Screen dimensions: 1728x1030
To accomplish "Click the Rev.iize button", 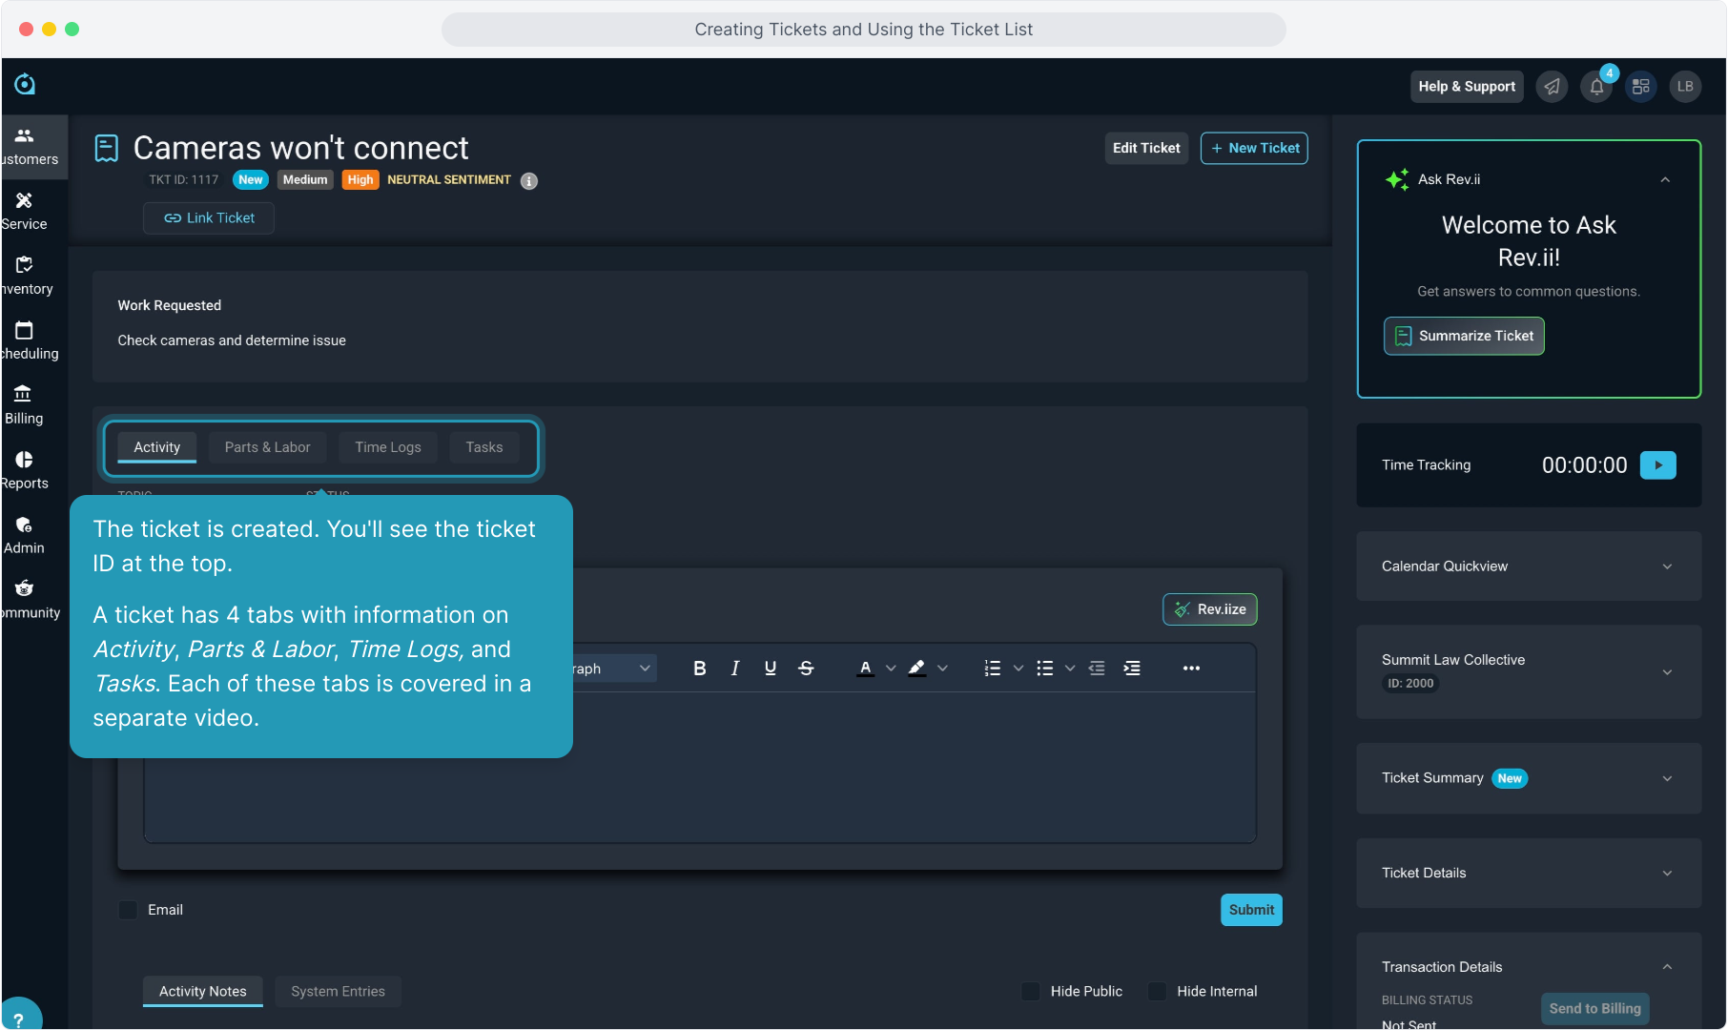I will coord(1210,609).
